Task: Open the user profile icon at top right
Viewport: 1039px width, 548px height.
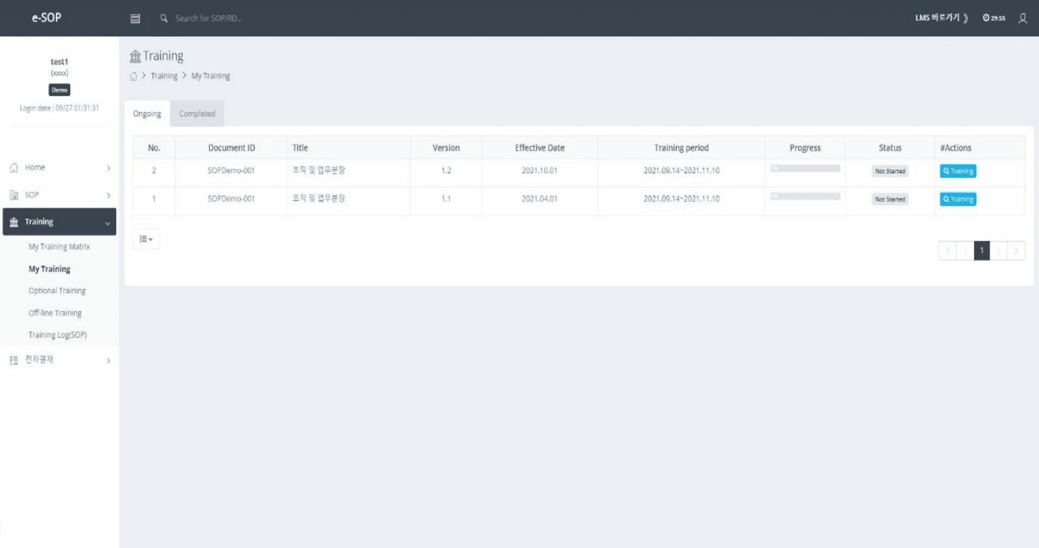Action: (x=1023, y=18)
